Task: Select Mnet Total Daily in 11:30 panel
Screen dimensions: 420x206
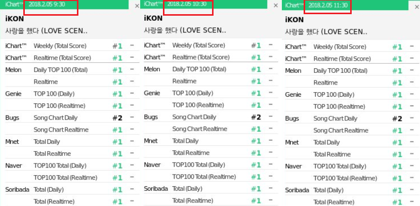Action: 327,142
